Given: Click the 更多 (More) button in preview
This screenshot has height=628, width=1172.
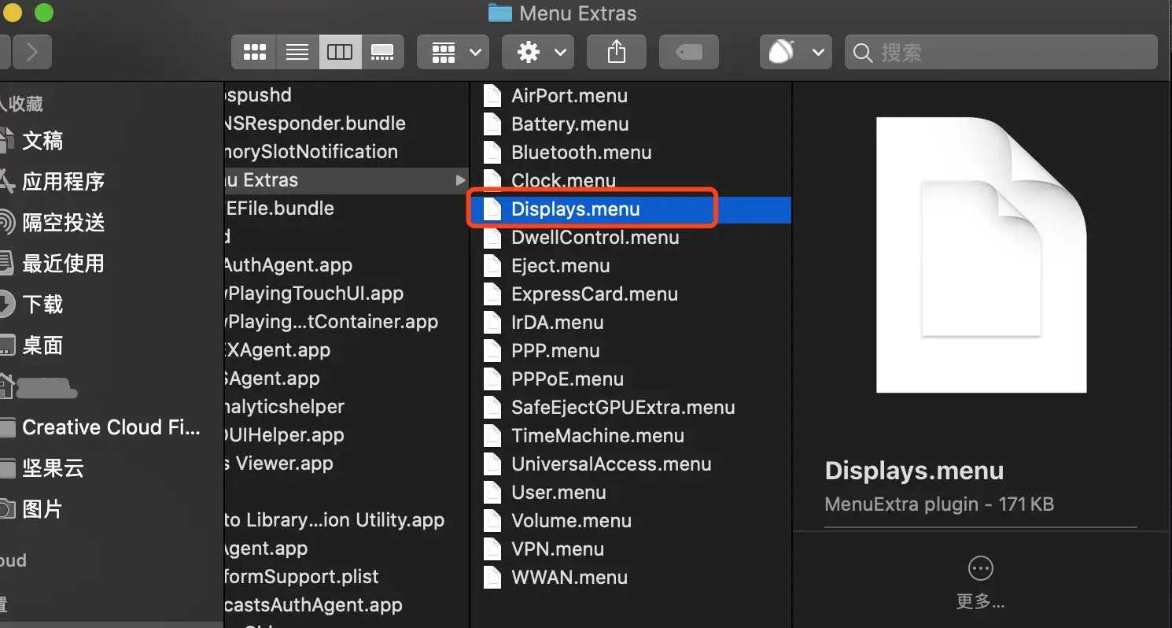Looking at the screenshot, I should tap(980, 583).
